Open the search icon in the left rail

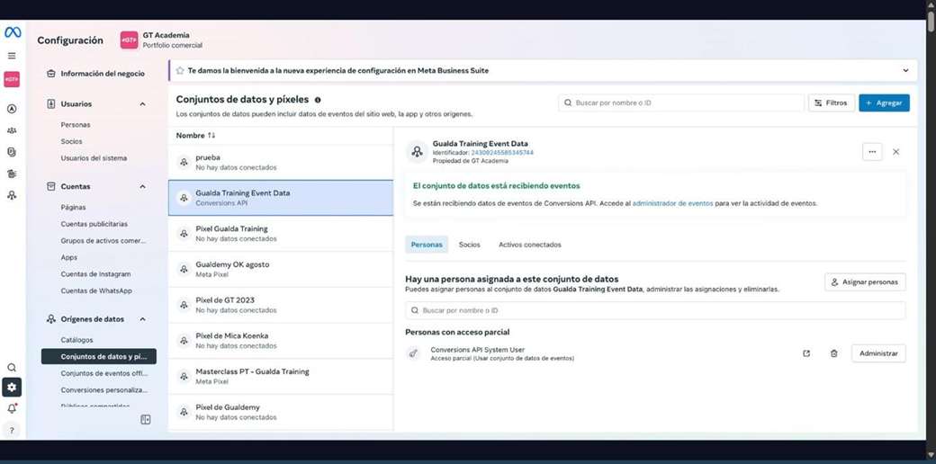point(12,368)
